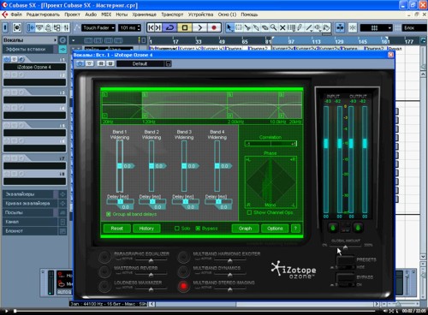Screen dimensions: 428x315
Task: Expand the Вокалы track header in Inspector
Action: tap(30, 40)
